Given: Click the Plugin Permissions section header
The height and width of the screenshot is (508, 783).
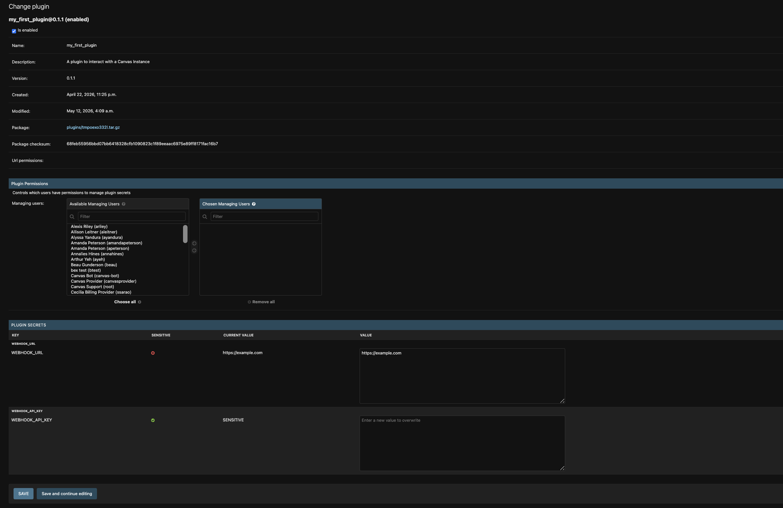Looking at the screenshot, I should (396, 183).
